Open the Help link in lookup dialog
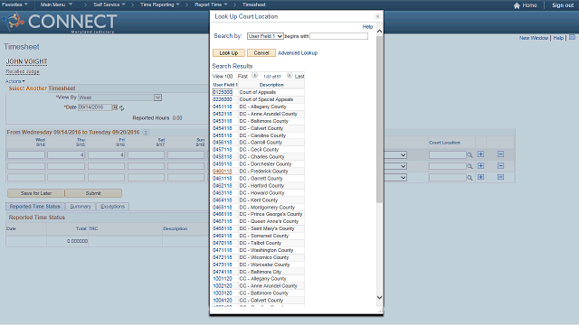Image resolution: width=579 pixels, height=325 pixels. [367, 27]
